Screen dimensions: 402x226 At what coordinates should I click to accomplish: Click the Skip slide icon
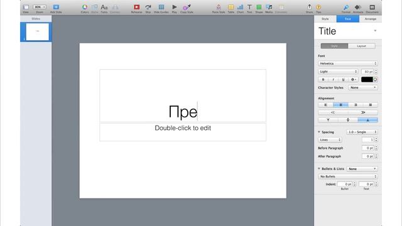click(x=148, y=7)
